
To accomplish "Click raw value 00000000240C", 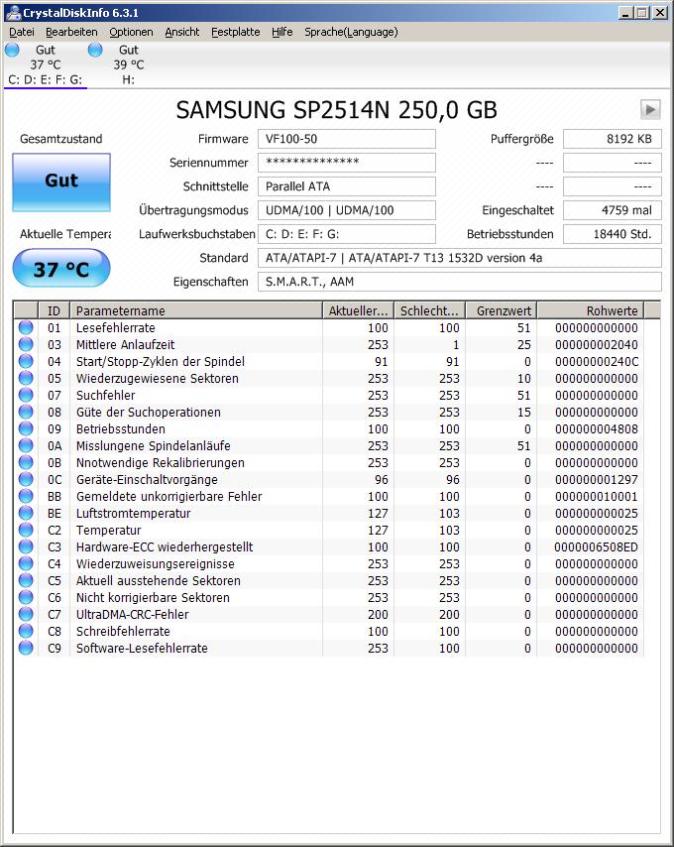I will 597,361.
